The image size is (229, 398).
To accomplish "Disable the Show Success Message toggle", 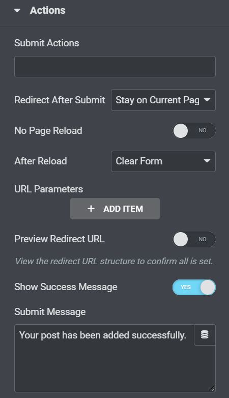I will pyautogui.click(x=194, y=288).
